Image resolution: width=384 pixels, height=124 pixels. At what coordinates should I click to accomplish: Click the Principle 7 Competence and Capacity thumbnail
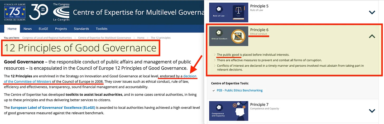point(229,110)
